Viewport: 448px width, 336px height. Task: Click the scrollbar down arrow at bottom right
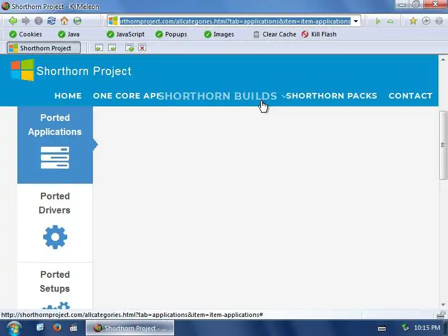[x=443, y=305]
